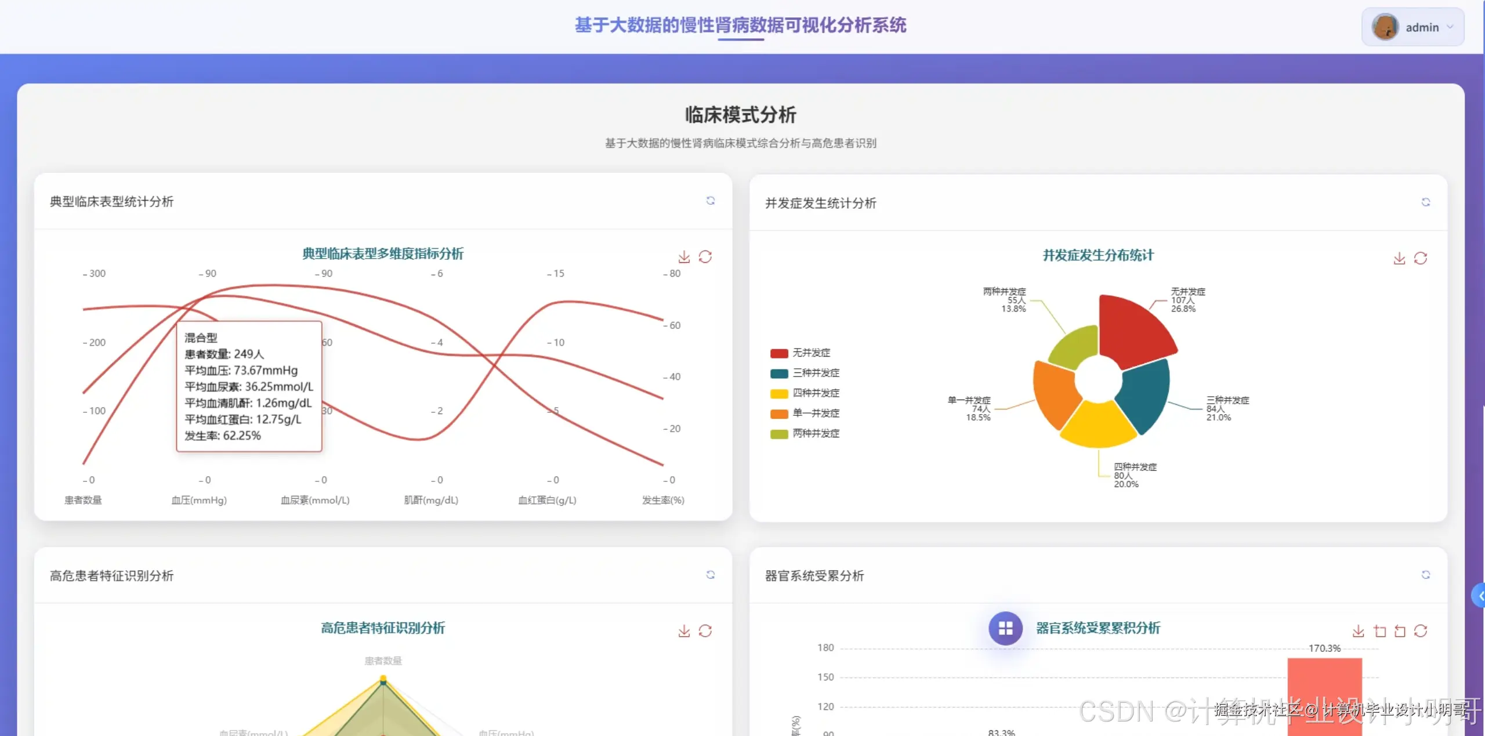Click the refresh button on 器官系统受累分析 panel header
Image resolution: width=1485 pixels, height=736 pixels.
click(x=1426, y=575)
